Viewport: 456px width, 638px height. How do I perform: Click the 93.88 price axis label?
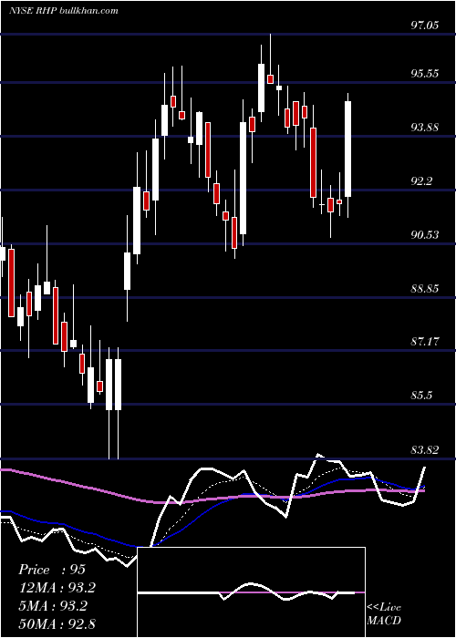[425, 128]
